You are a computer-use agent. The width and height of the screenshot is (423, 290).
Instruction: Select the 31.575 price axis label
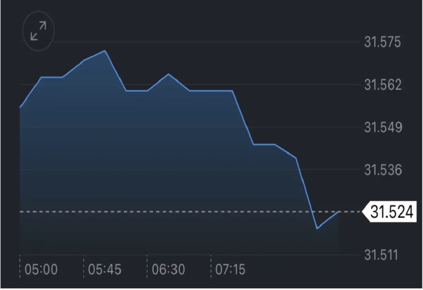point(383,43)
